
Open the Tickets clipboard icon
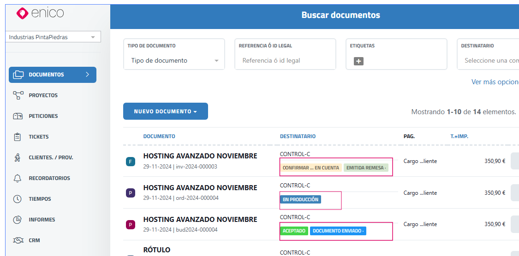pos(18,137)
